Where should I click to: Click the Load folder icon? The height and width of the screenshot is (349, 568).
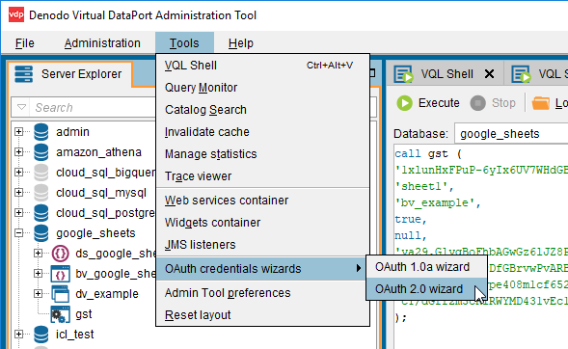coord(540,103)
